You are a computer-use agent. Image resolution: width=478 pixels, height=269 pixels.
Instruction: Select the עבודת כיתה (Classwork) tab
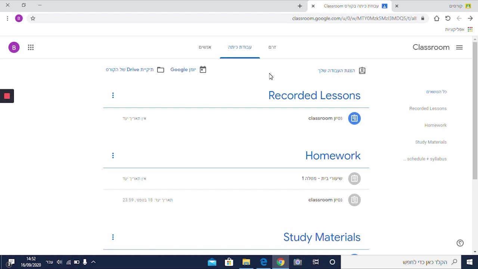[240, 47]
